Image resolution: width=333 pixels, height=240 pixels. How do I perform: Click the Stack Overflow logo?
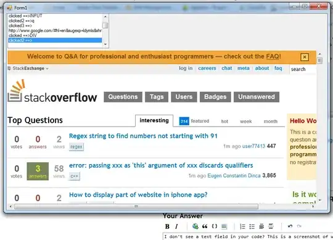52,91
